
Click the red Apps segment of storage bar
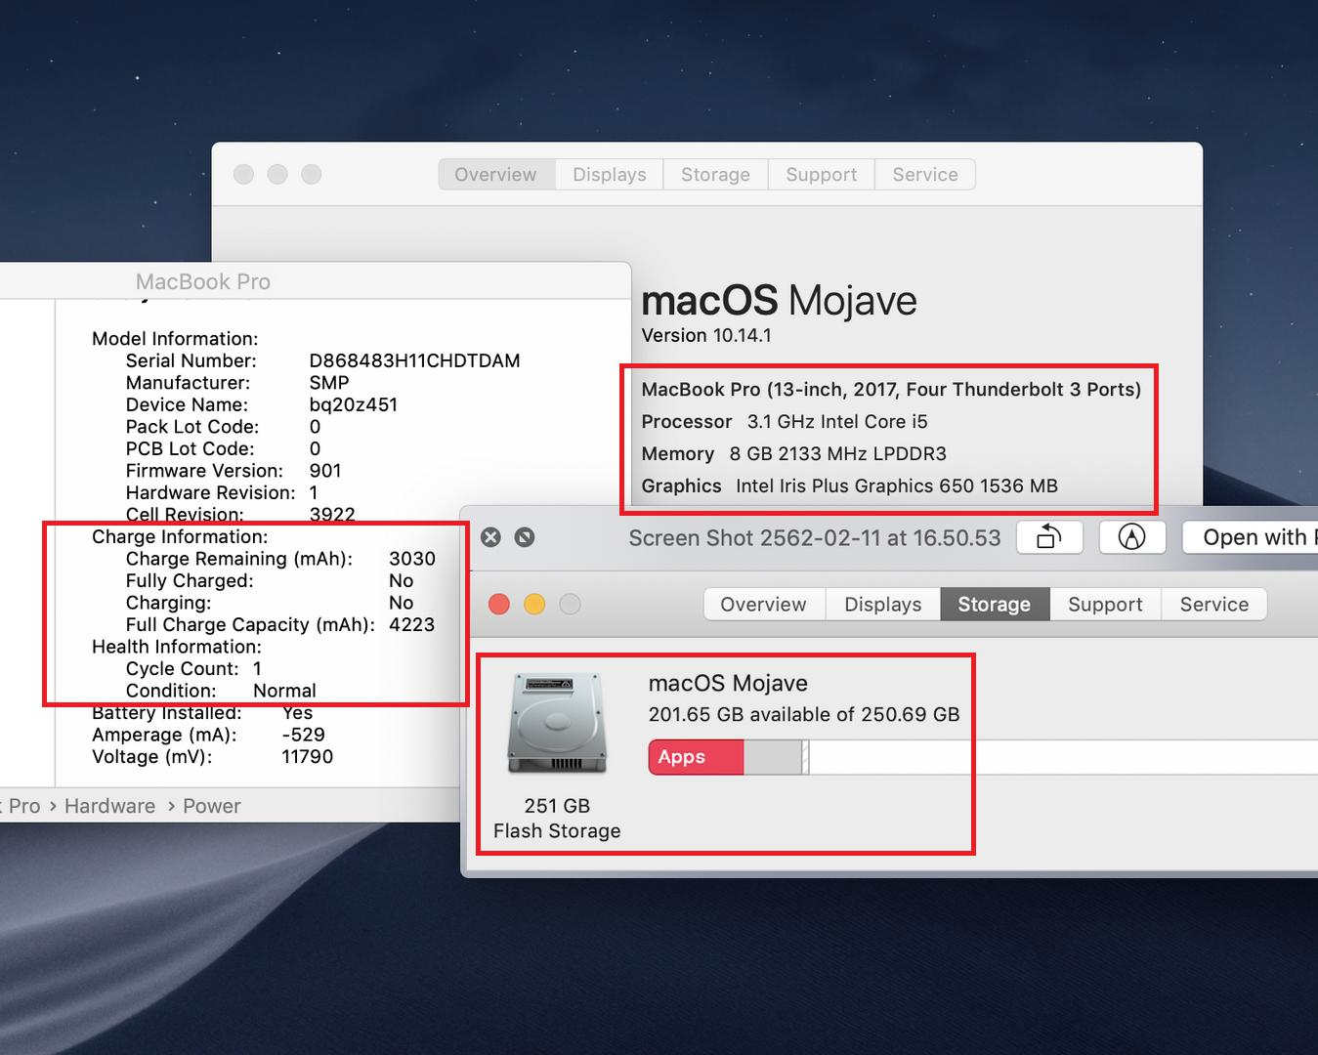[x=697, y=757]
